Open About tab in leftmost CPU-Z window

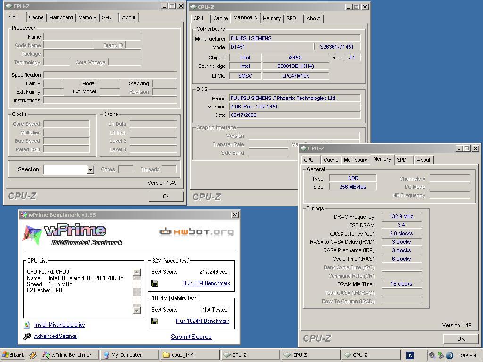pos(129,17)
